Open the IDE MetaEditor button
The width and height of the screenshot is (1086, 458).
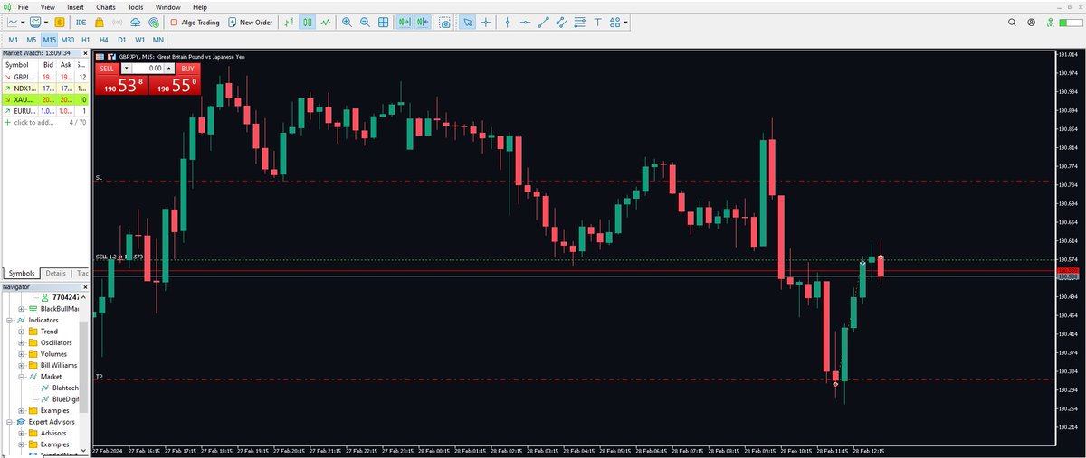pyautogui.click(x=81, y=22)
